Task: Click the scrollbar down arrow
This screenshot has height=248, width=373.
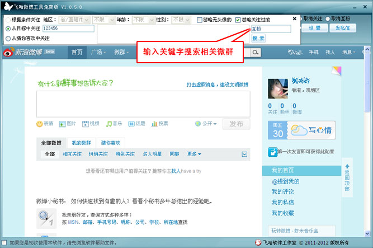Action: click(367, 233)
